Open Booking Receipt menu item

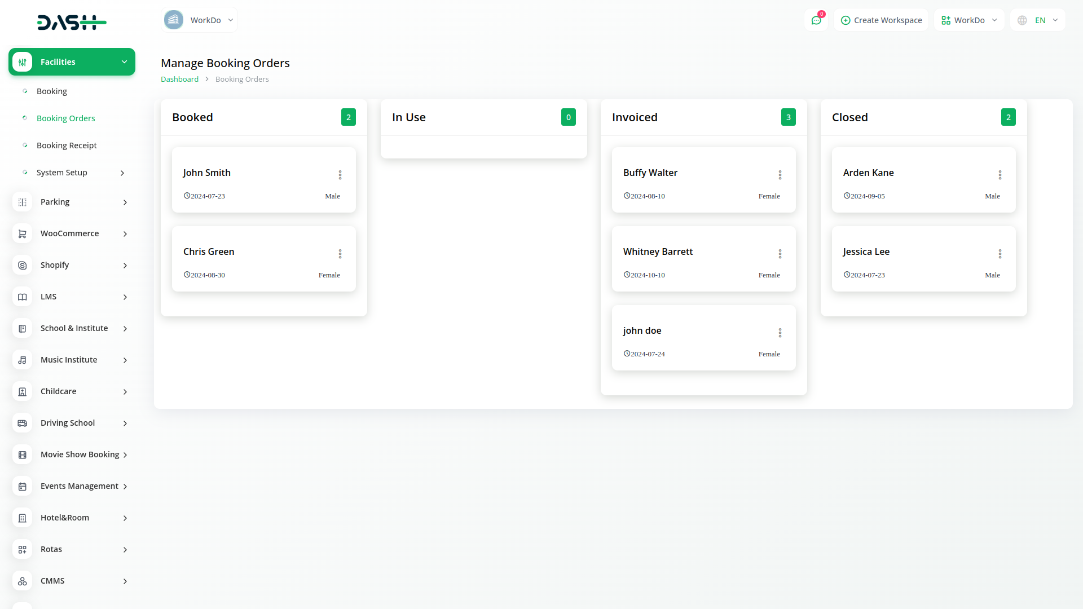point(67,145)
